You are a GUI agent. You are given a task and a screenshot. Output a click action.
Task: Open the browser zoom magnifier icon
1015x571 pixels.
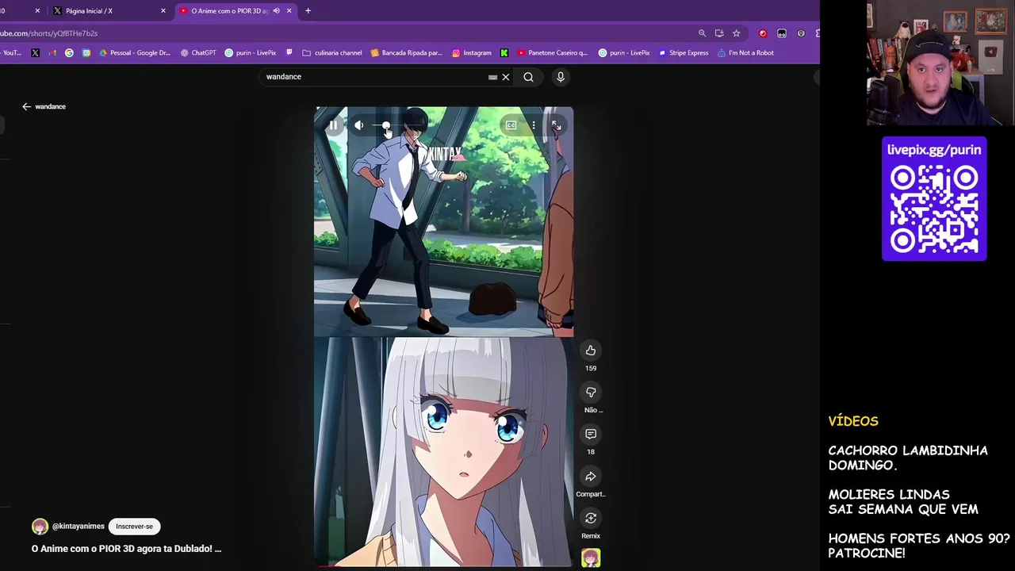(x=702, y=33)
